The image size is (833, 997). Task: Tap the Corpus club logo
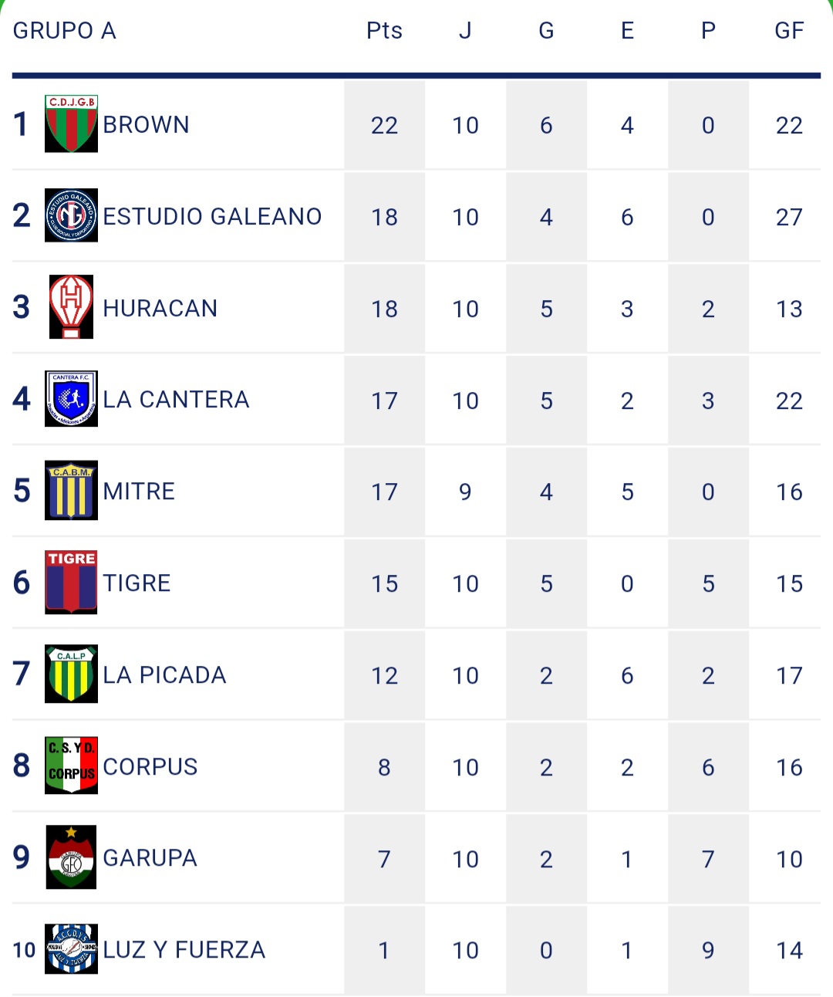tap(71, 765)
